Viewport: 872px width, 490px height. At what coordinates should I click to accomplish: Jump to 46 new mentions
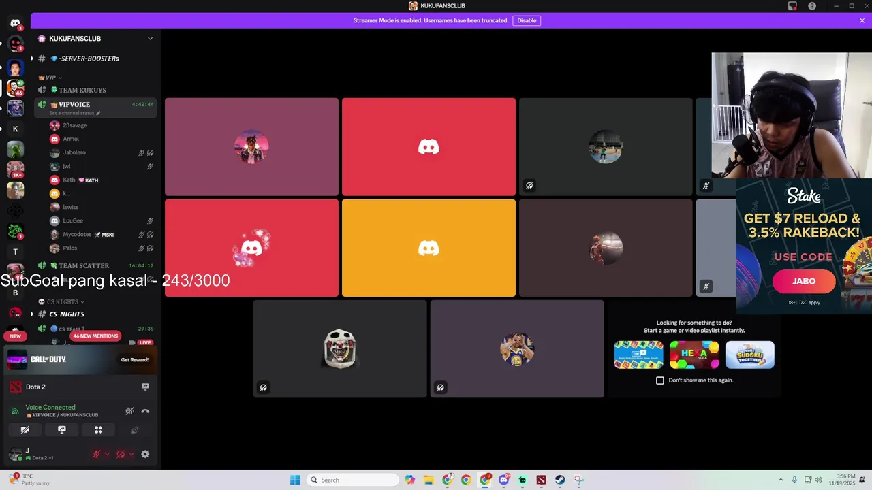pos(95,336)
